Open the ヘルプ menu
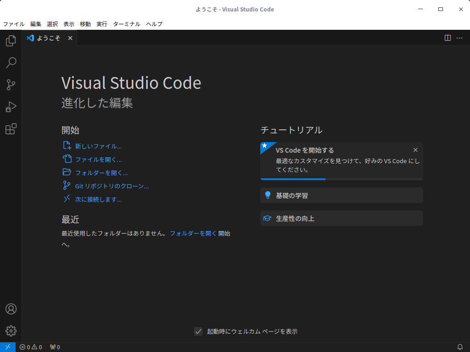The height and width of the screenshot is (352, 470). [x=154, y=24]
